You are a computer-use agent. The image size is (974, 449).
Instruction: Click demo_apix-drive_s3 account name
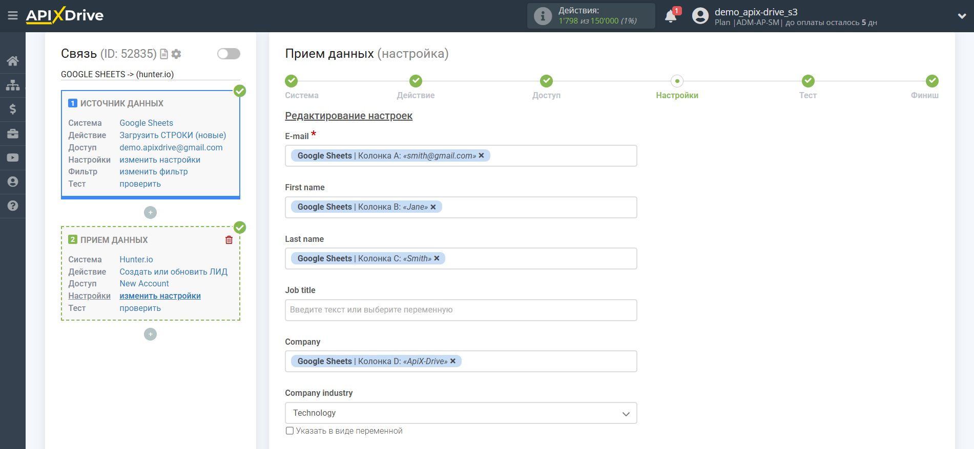tap(756, 12)
